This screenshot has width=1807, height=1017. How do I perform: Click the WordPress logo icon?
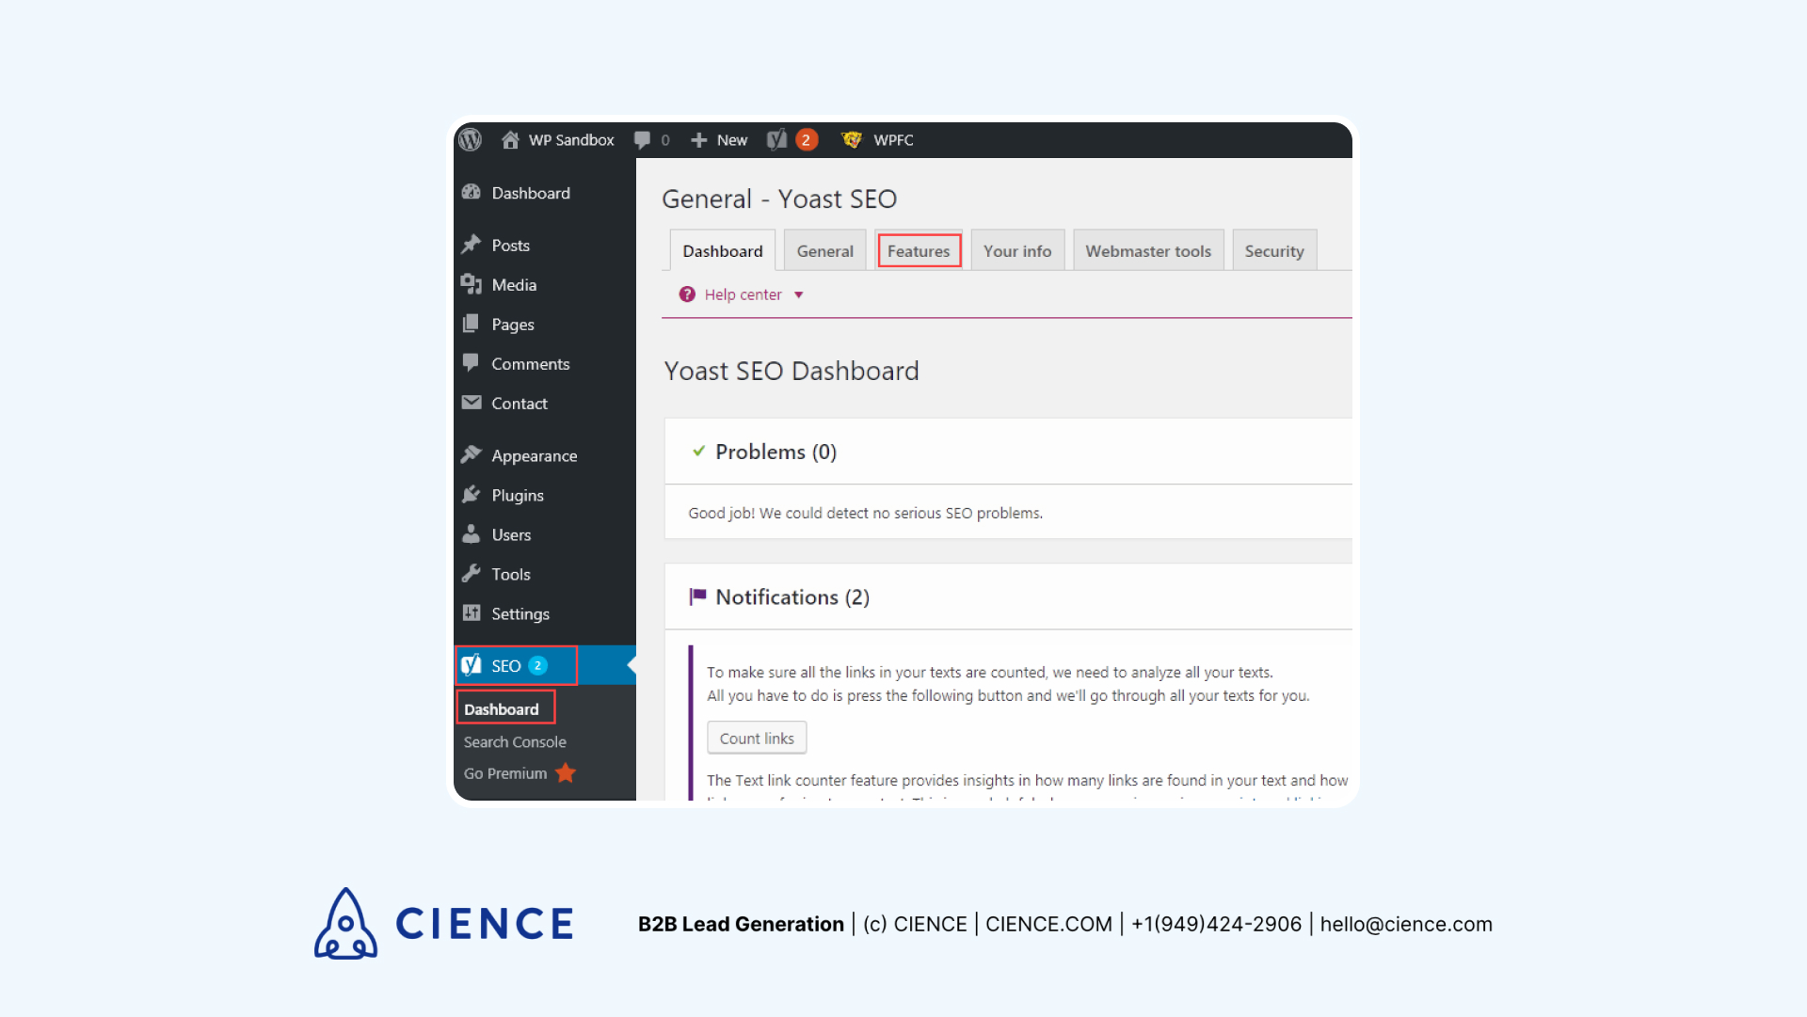point(472,139)
